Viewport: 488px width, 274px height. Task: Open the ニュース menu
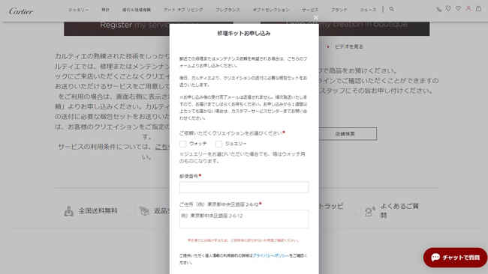pos(368,10)
